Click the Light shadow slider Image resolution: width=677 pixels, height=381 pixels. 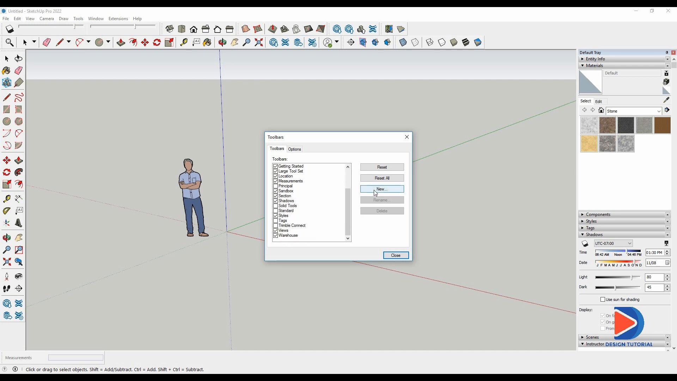(618, 278)
